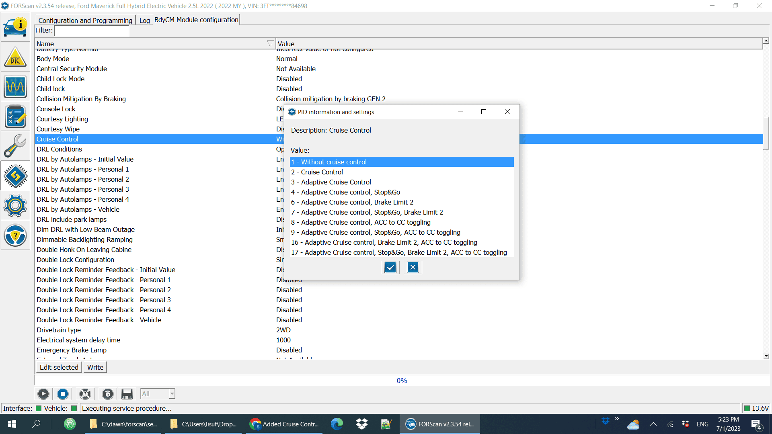The height and width of the screenshot is (434, 772).
Task: Open the Windows Start menu
Action: (12, 424)
